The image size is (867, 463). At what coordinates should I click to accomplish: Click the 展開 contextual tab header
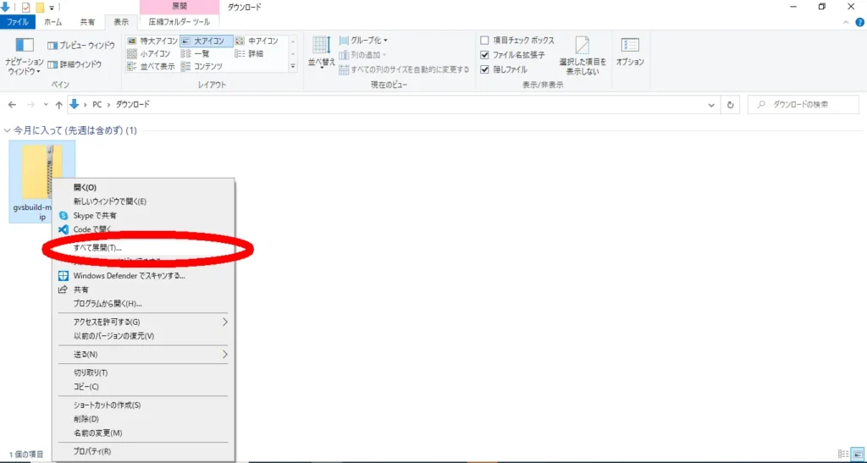[179, 7]
